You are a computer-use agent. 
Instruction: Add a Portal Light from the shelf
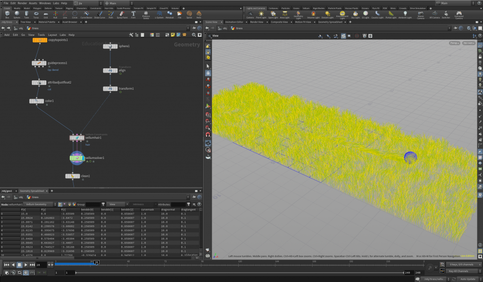coord(391,15)
